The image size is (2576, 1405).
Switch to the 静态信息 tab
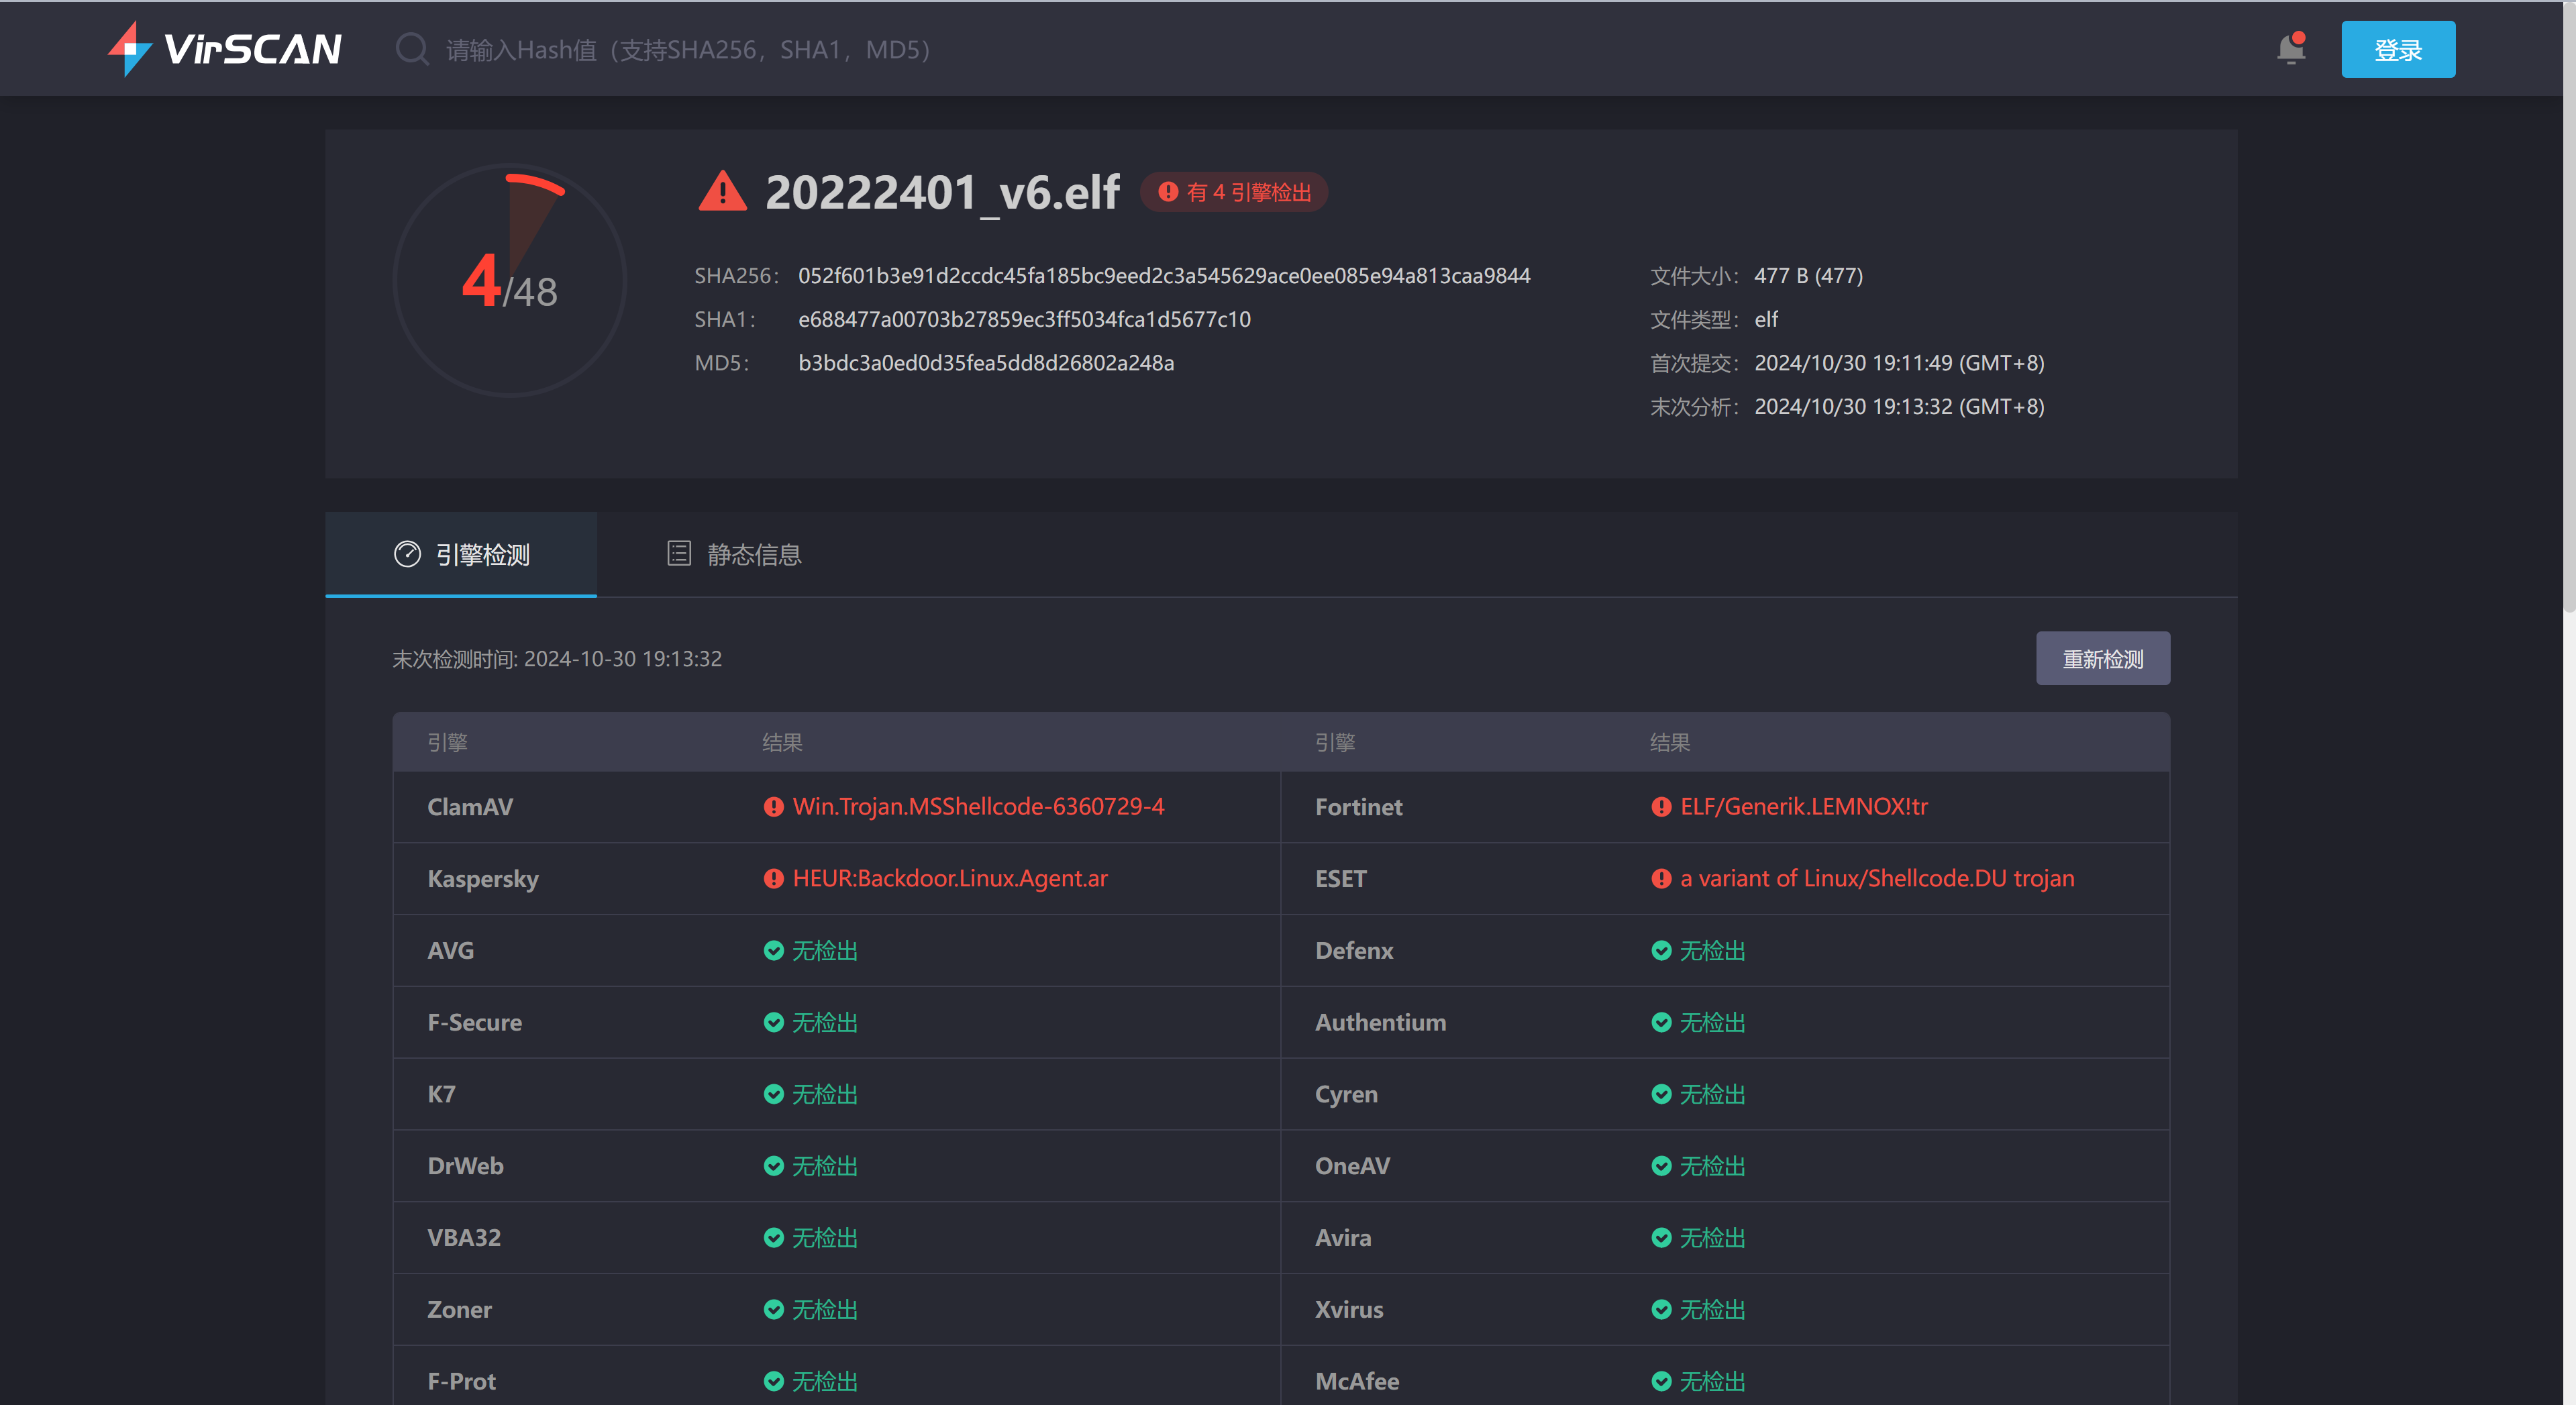(734, 555)
